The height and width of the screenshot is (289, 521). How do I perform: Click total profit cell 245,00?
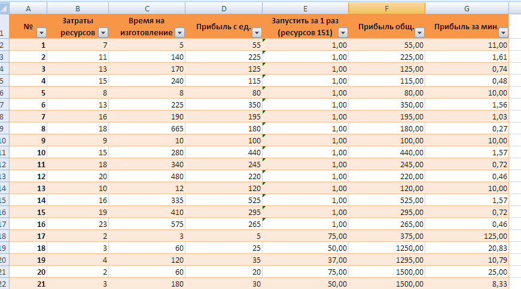386,164
